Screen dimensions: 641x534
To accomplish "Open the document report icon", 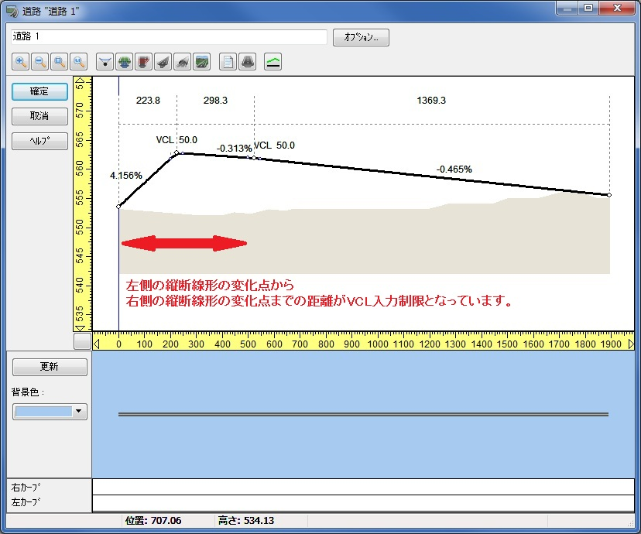I will pos(228,62).
